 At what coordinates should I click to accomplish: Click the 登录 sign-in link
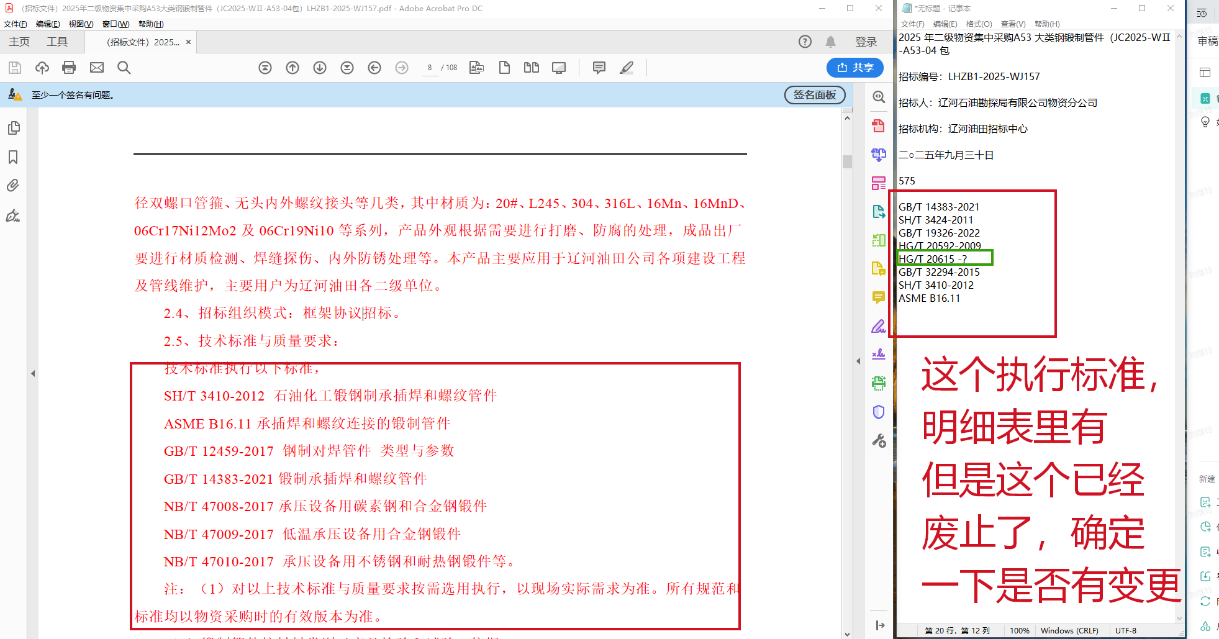pos(866,42)
